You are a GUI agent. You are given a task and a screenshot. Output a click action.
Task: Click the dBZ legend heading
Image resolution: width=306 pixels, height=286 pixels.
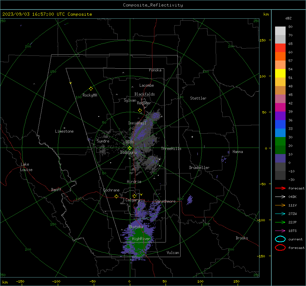[288, 18]
